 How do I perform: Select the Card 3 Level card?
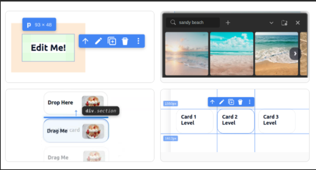pos(276,120)
